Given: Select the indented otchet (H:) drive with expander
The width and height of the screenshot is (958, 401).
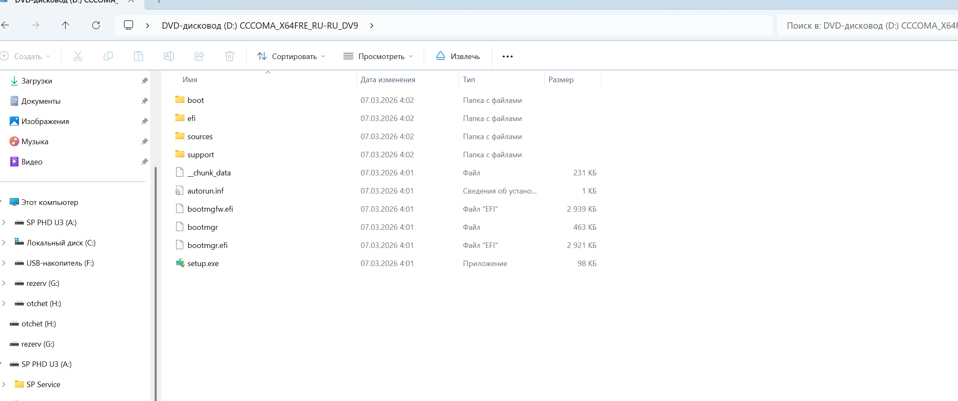Looking at the screenshot, I should click(x=44, y=304).
